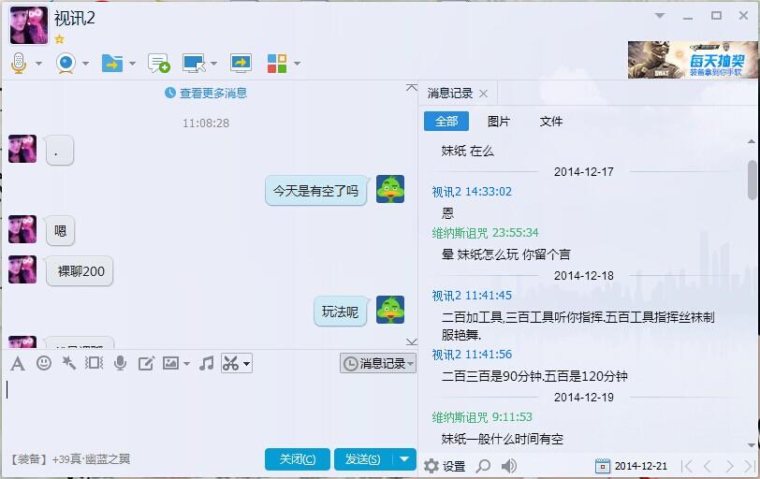
Task: Open the font settings A icon
Action: click(x=18, y=363)
